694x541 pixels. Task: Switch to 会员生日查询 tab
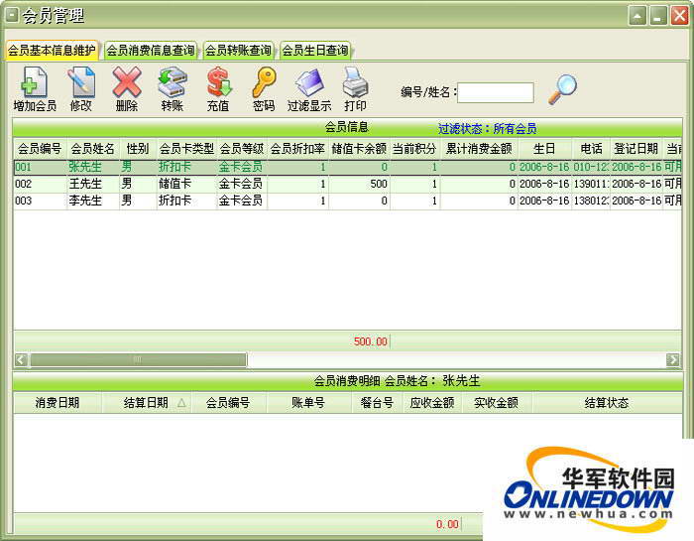[315, 50]
